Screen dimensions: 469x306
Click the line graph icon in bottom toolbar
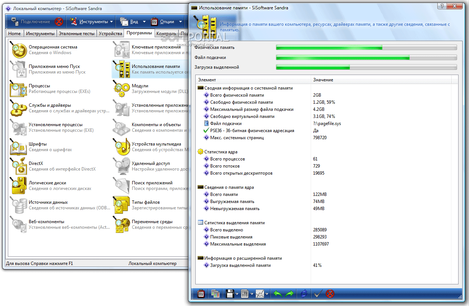coord(260,294)
